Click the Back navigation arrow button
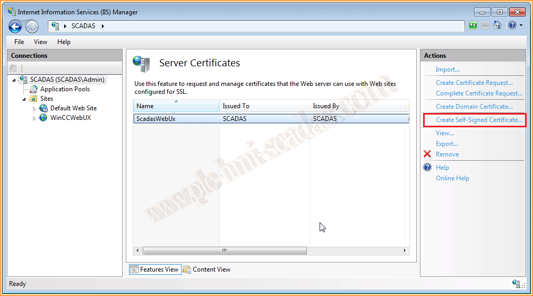The width and height of the screenshot is (533, 296). (x=15, y=26)
